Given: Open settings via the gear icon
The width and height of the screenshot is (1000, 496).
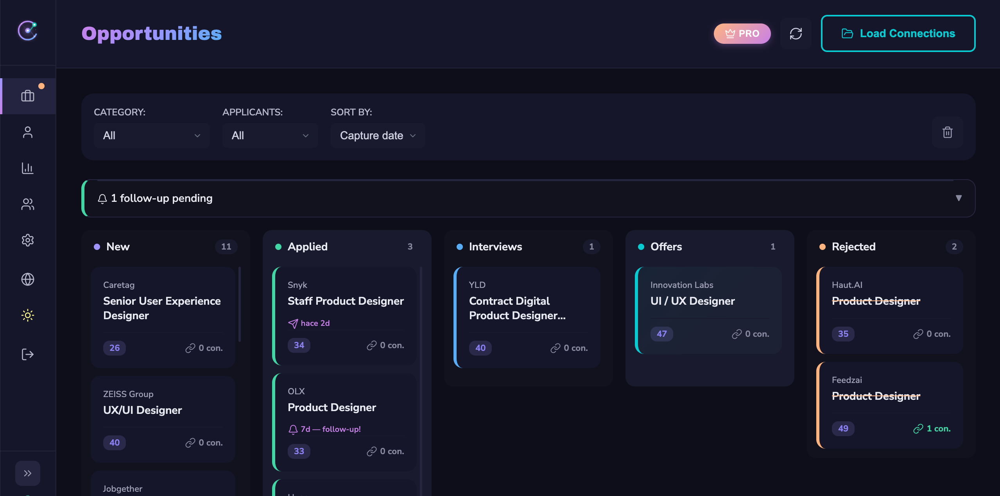Looking at the screenshot, I should tap(28, 240).
